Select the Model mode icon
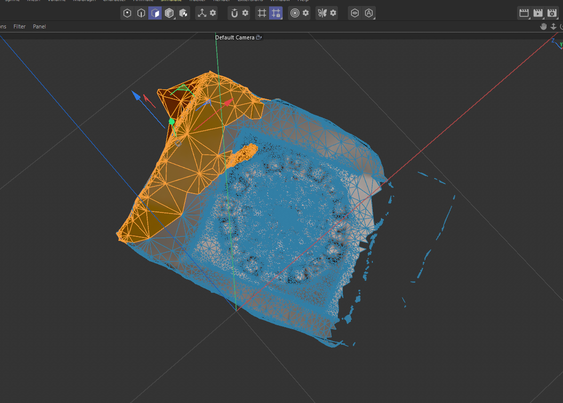 [x=169, y=13]
